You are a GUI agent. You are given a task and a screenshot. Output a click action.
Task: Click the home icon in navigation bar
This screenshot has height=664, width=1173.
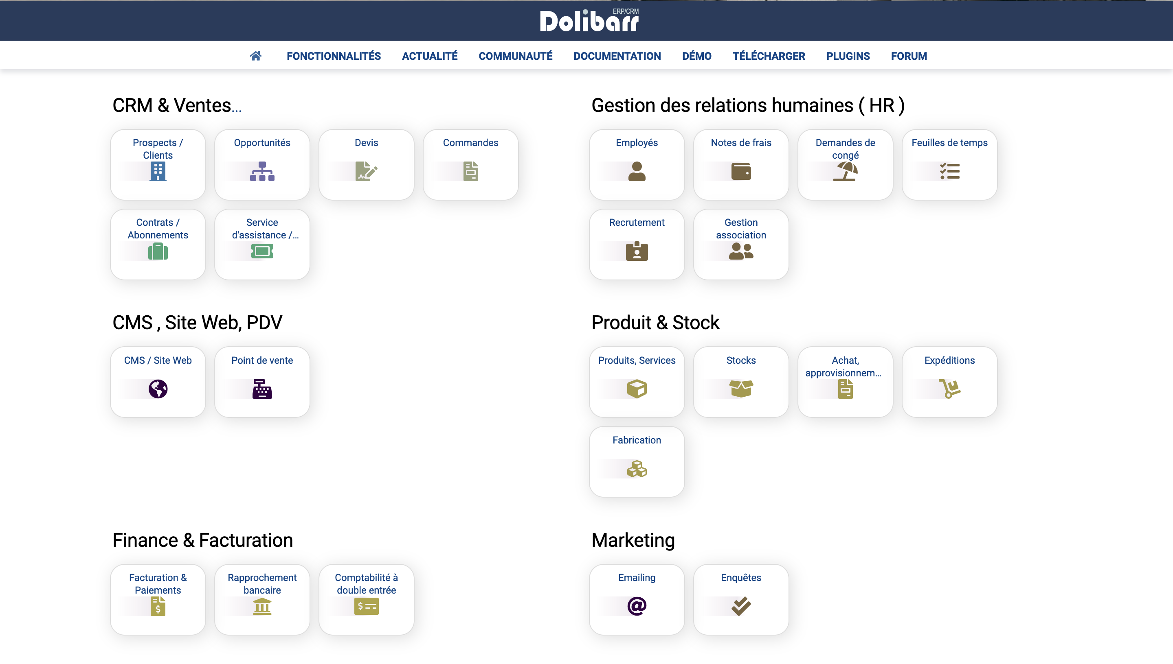[256, 56]
